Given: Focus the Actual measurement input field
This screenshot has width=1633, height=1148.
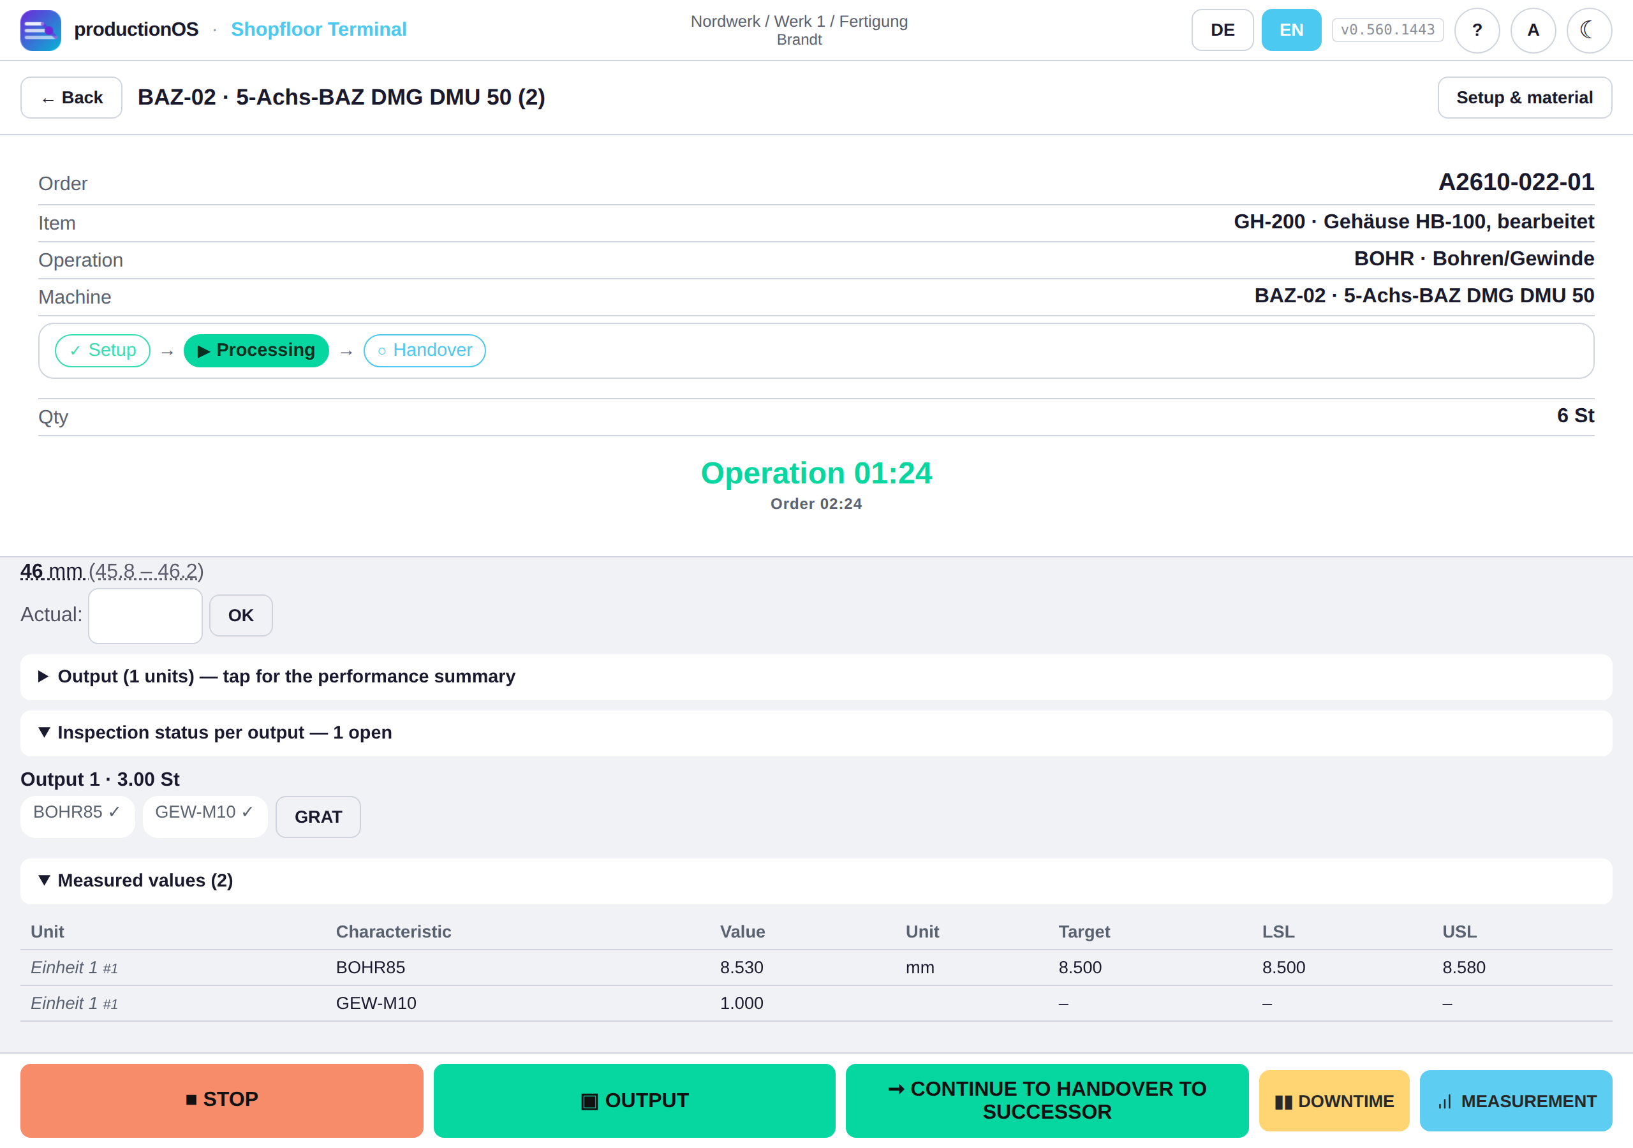Looking at the screenshot, I should pyautogui.click(x=145, y=615).
